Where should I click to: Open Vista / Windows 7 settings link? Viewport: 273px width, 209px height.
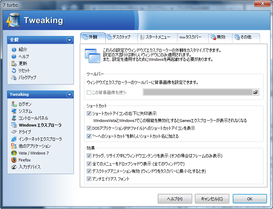(34, 153)
